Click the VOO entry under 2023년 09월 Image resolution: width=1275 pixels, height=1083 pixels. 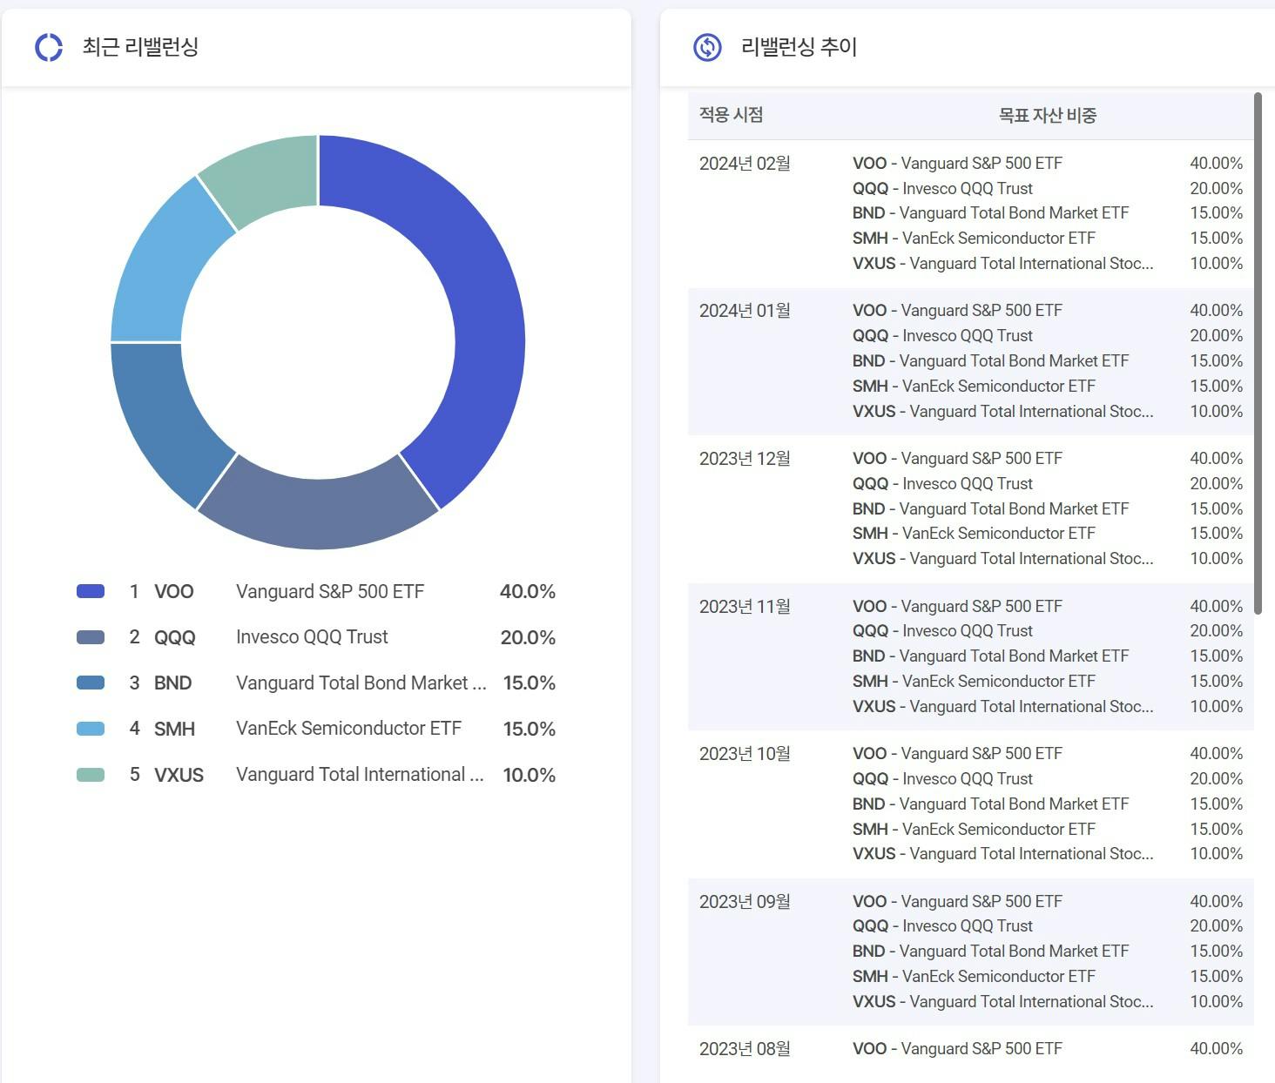coord(957,902)
